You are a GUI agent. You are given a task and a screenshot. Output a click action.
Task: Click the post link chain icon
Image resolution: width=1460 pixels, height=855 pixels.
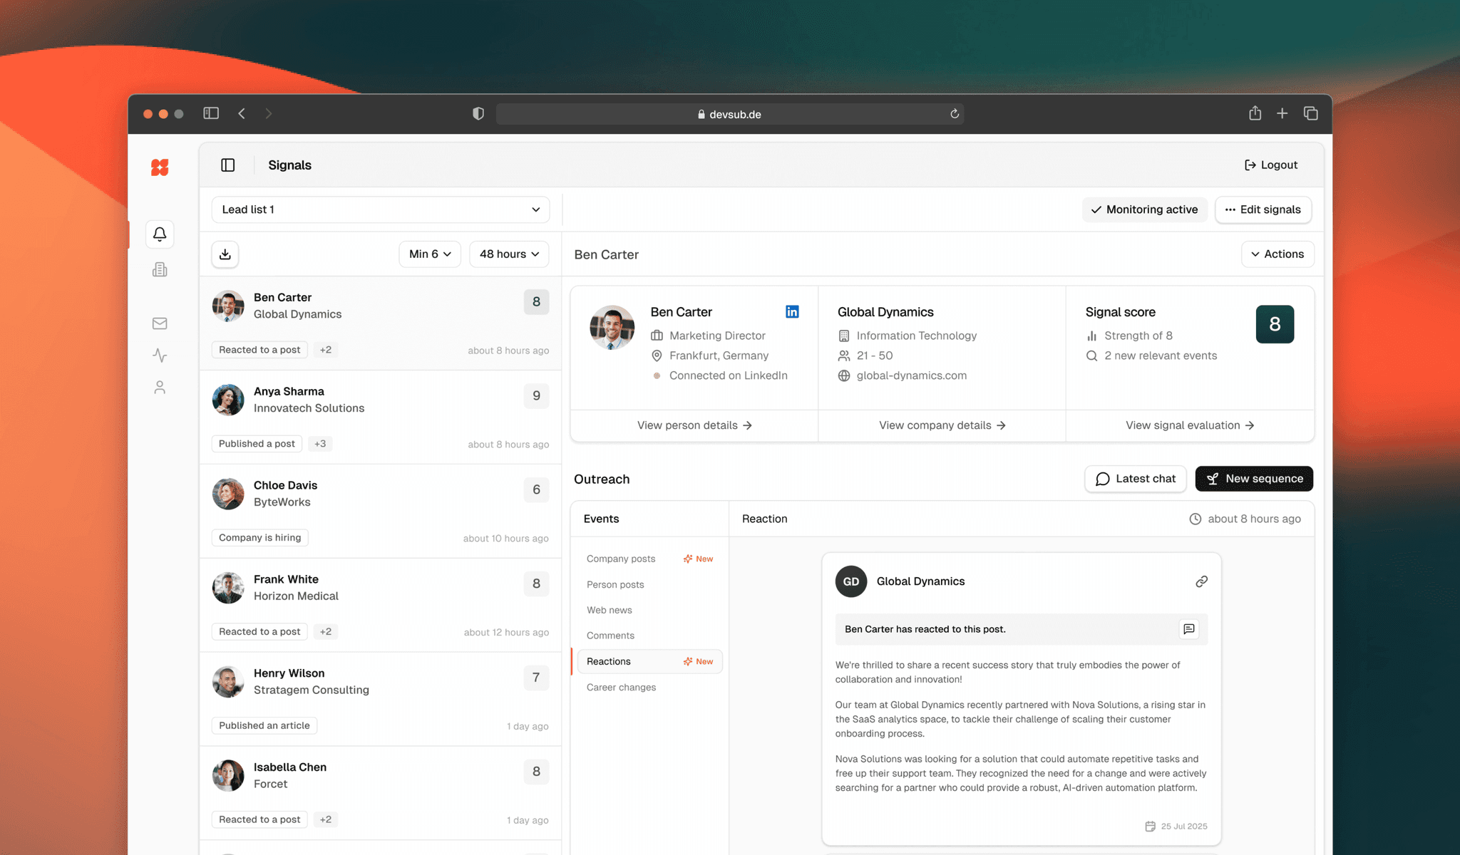point(1201,581)
